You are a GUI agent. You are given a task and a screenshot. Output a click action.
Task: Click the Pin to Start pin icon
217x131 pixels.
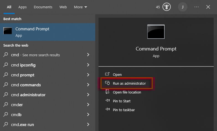pos(107,101)
